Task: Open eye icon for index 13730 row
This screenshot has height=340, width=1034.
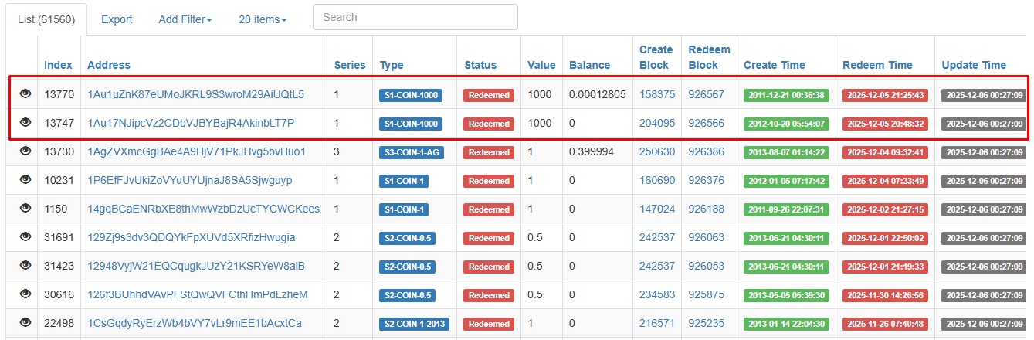Action: point(25,151)
